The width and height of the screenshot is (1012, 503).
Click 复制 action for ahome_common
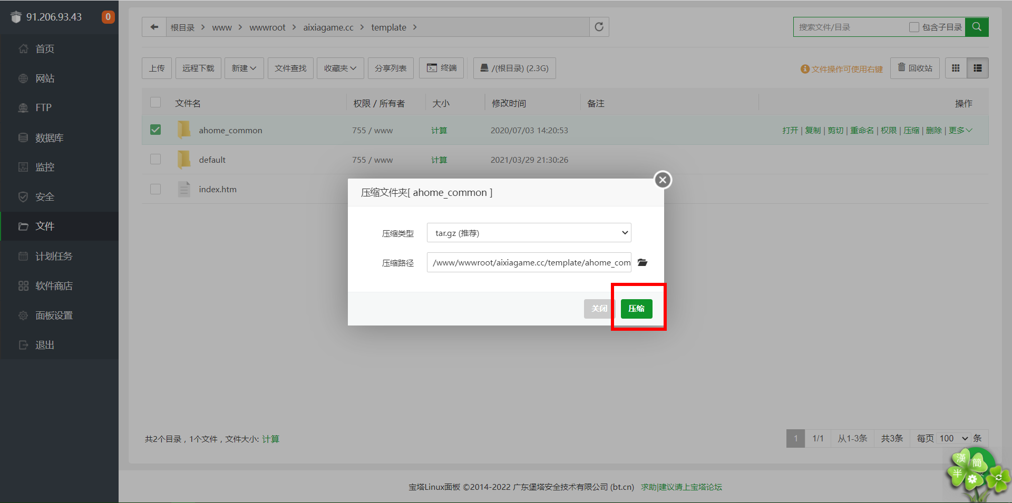[813, 130]
